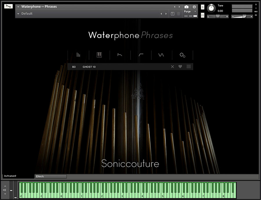Click the info view icon
This screenshot has width=261, height=200.
tap(194, 7)
